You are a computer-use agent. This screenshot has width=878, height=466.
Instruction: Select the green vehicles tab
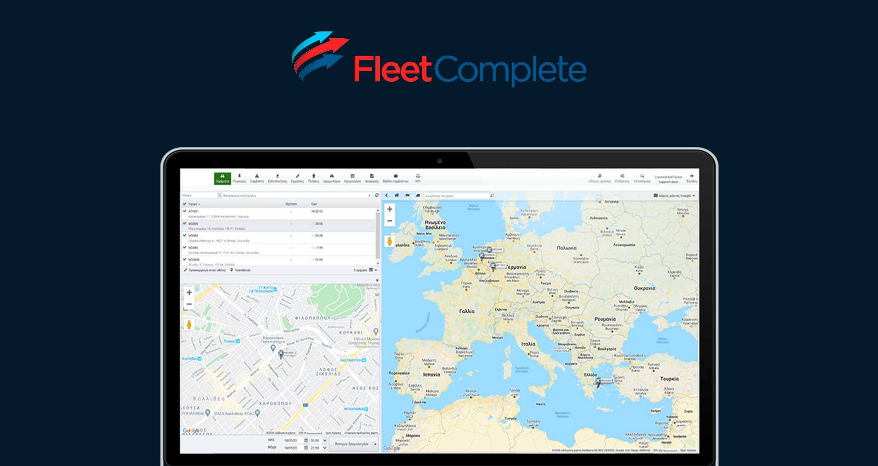(x=222, y=178)
